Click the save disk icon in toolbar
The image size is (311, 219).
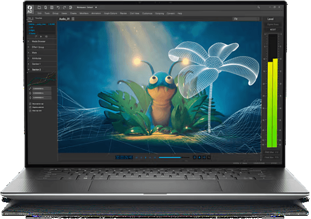[52, 7]
